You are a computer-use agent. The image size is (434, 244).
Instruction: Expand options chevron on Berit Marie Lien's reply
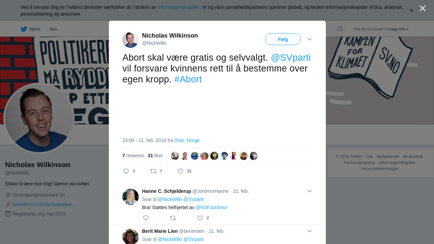coord(310,231)
